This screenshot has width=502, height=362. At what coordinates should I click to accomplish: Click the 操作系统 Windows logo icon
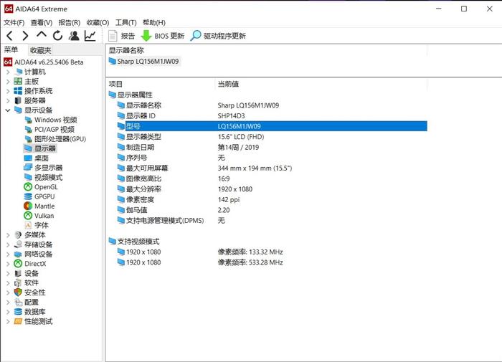pyautogui.click(x=18, y=91)
